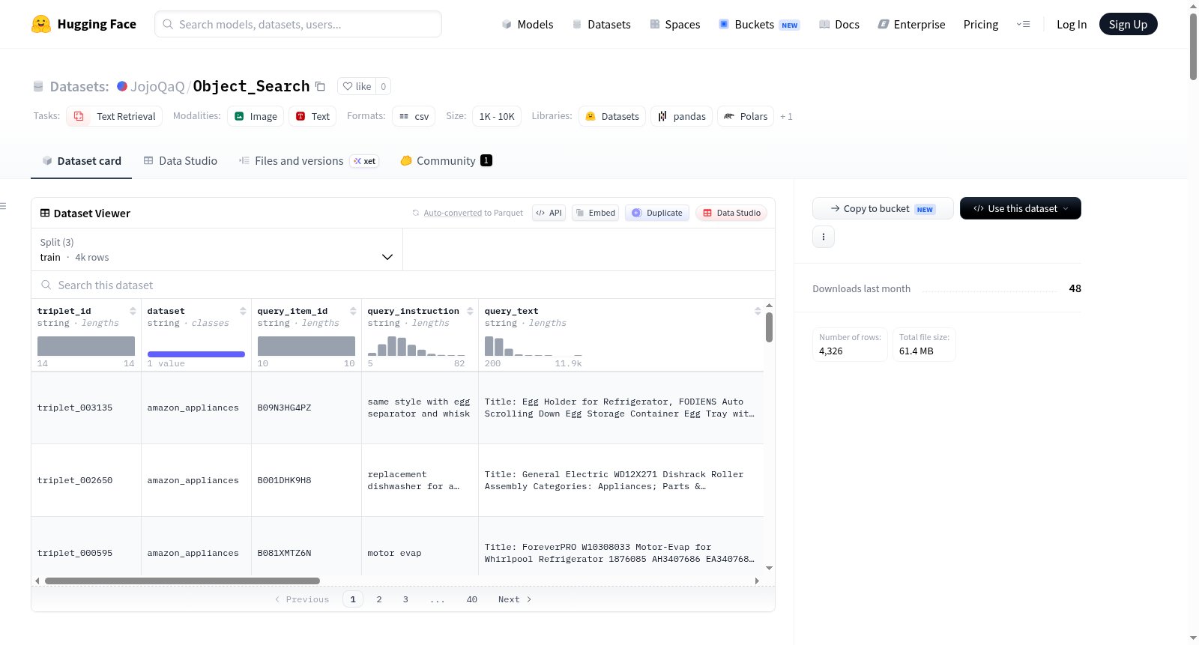
Task: Select the "motor evap" instruction cell
Action: (x=420, y=553)
